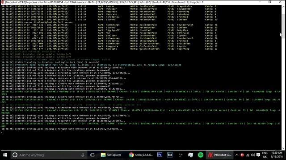Open File Explorer from the taskbar

[111, 155]
